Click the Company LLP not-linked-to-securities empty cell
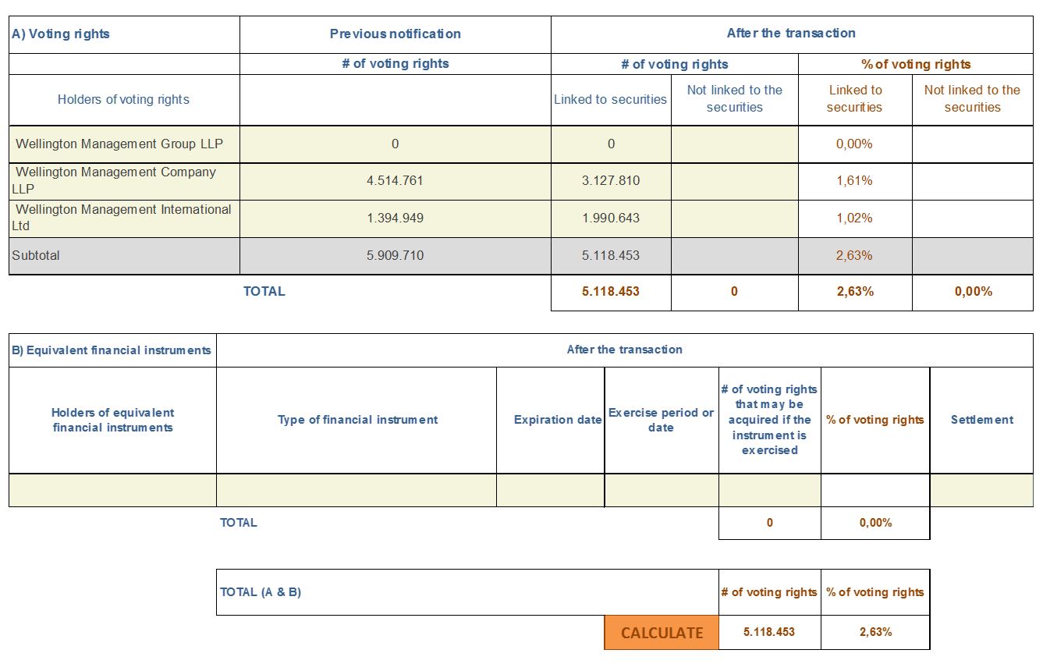 click(x=735, y=181)
